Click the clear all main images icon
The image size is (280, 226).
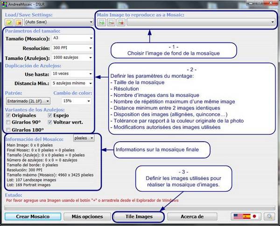click(x=120, y=21)
